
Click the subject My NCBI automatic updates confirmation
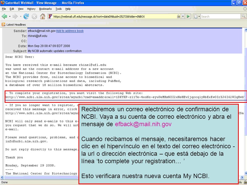[x=55, y=51]
